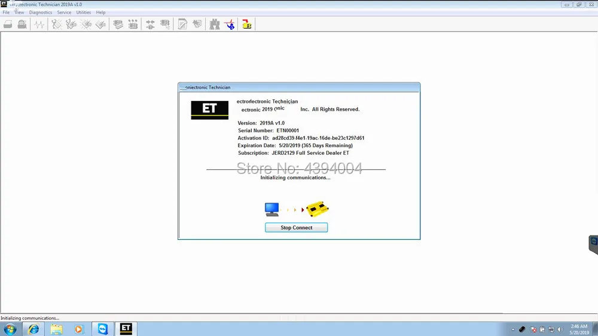Open the Windows Start menu
Image resolution: width=598 pixels, height=336 pixels.
click(x=10, y=329)
